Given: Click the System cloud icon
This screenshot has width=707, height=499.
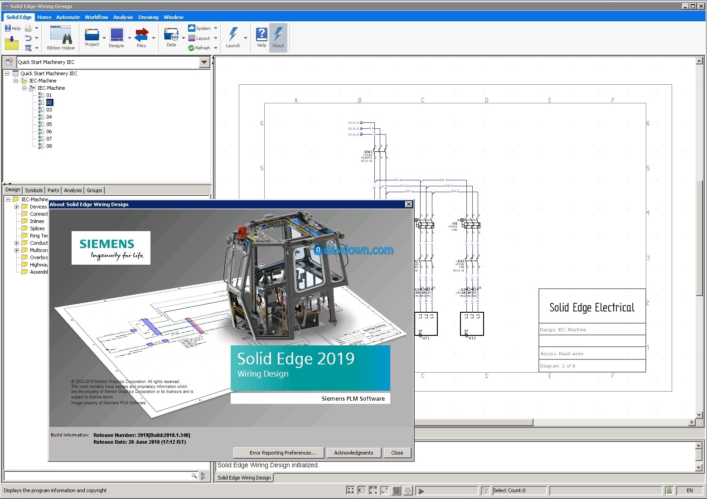Looking at the screenshot, I should click(x=191, y=28).
